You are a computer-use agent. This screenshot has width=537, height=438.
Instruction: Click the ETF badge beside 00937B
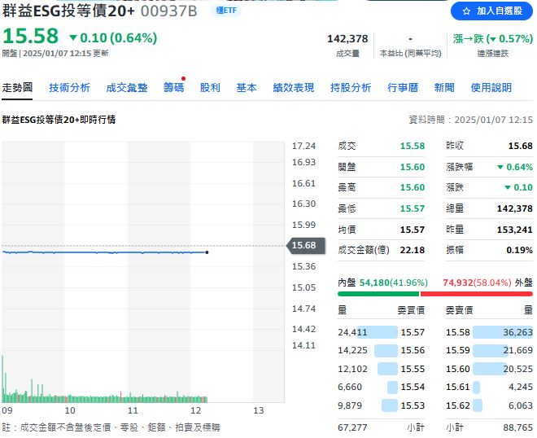pos(226,11)
